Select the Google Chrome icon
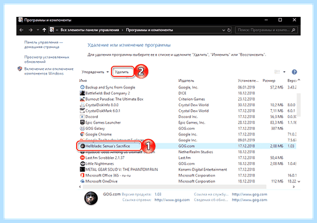The image size is (317, 223). pos(82,134)
